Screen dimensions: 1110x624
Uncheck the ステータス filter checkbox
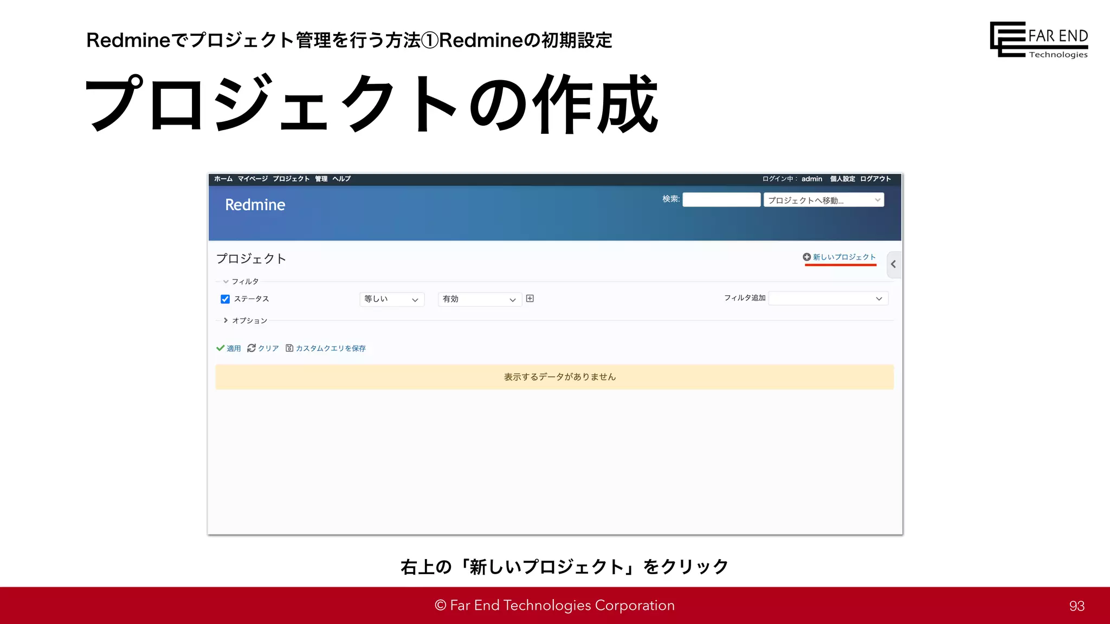(225, 299)
